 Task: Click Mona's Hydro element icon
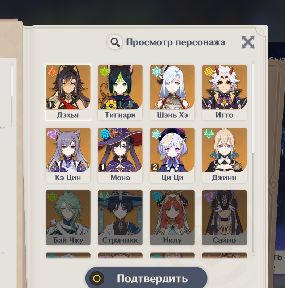[104, 134]
